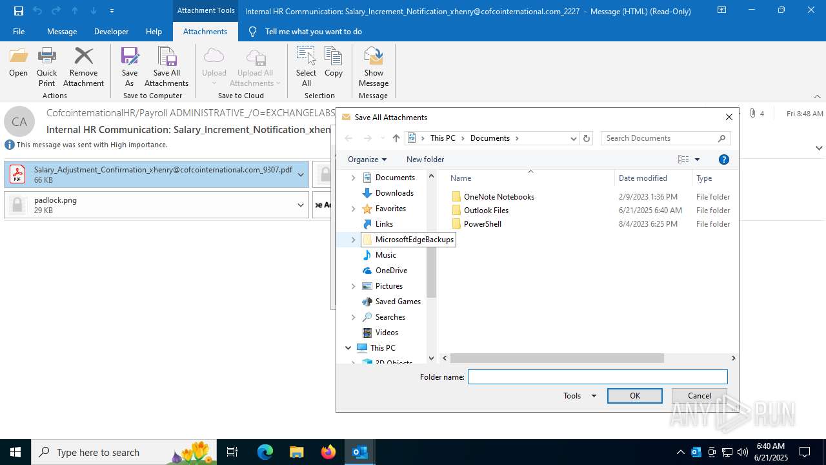The height and width of the screenshot is (465, 826).
Task: Click the Show Message icon
Action: click(x=374, y=56)
